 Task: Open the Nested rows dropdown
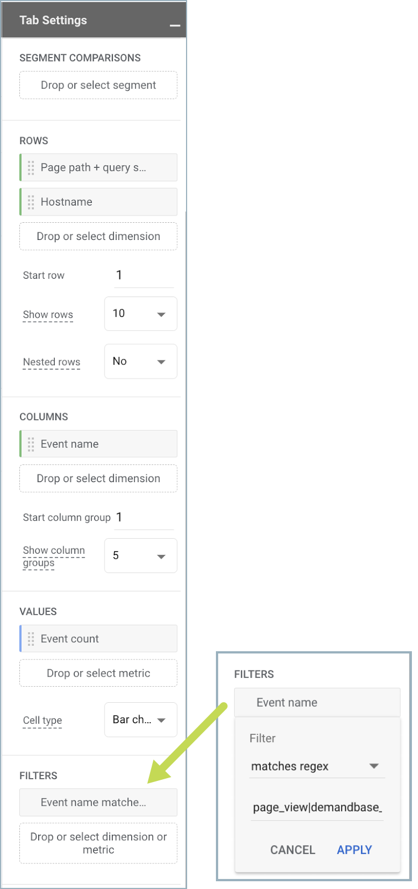(x=141, y=361)
